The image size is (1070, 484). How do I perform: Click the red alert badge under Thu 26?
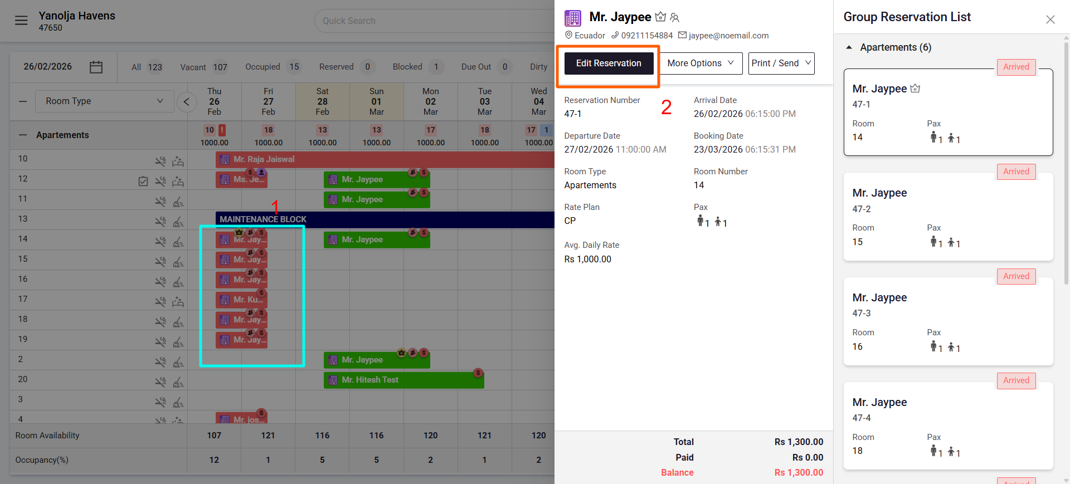pyautogui.click(x=222, y=130)
